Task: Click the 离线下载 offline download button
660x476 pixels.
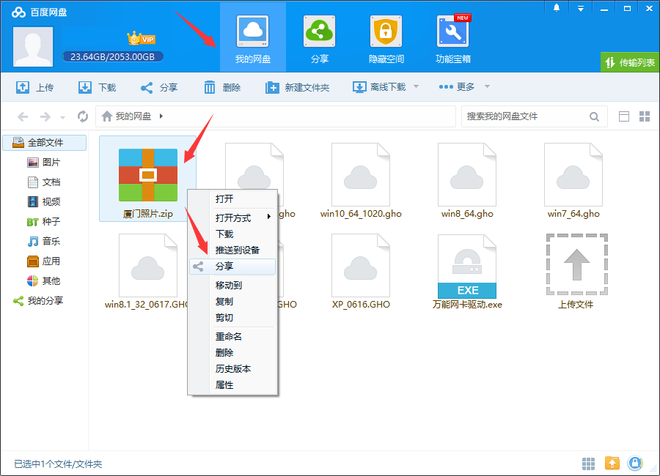Action: [x=379, y=87]
